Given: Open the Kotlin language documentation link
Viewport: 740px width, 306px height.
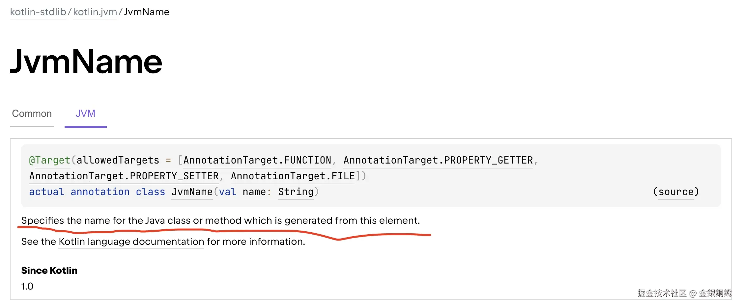Looking at the screenshot, I should [131, 242].
